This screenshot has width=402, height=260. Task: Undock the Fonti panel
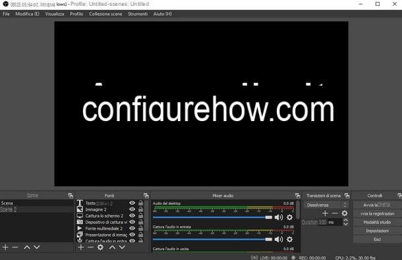146,195
